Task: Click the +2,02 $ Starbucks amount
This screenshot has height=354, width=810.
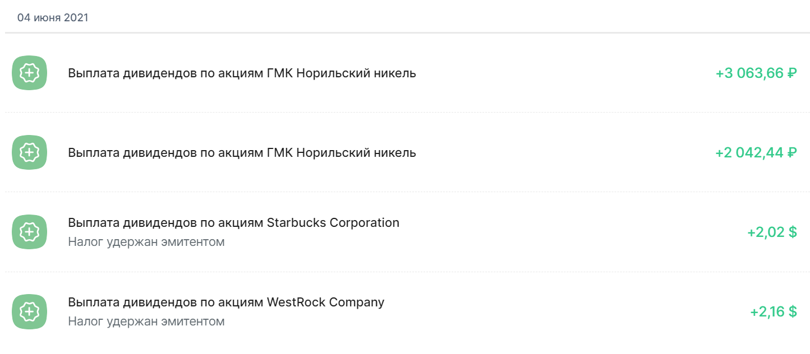Action: pos(772,232)
